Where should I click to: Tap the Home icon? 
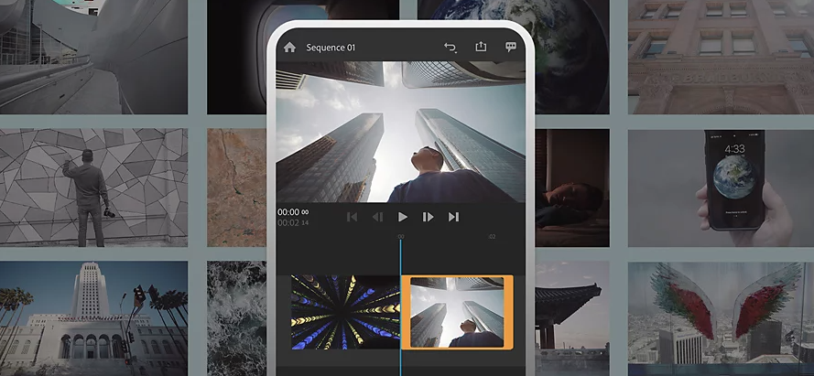click(x=289, y=48)
